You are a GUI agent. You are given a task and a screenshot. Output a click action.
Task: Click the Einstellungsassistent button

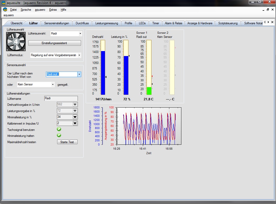point(55,43)
